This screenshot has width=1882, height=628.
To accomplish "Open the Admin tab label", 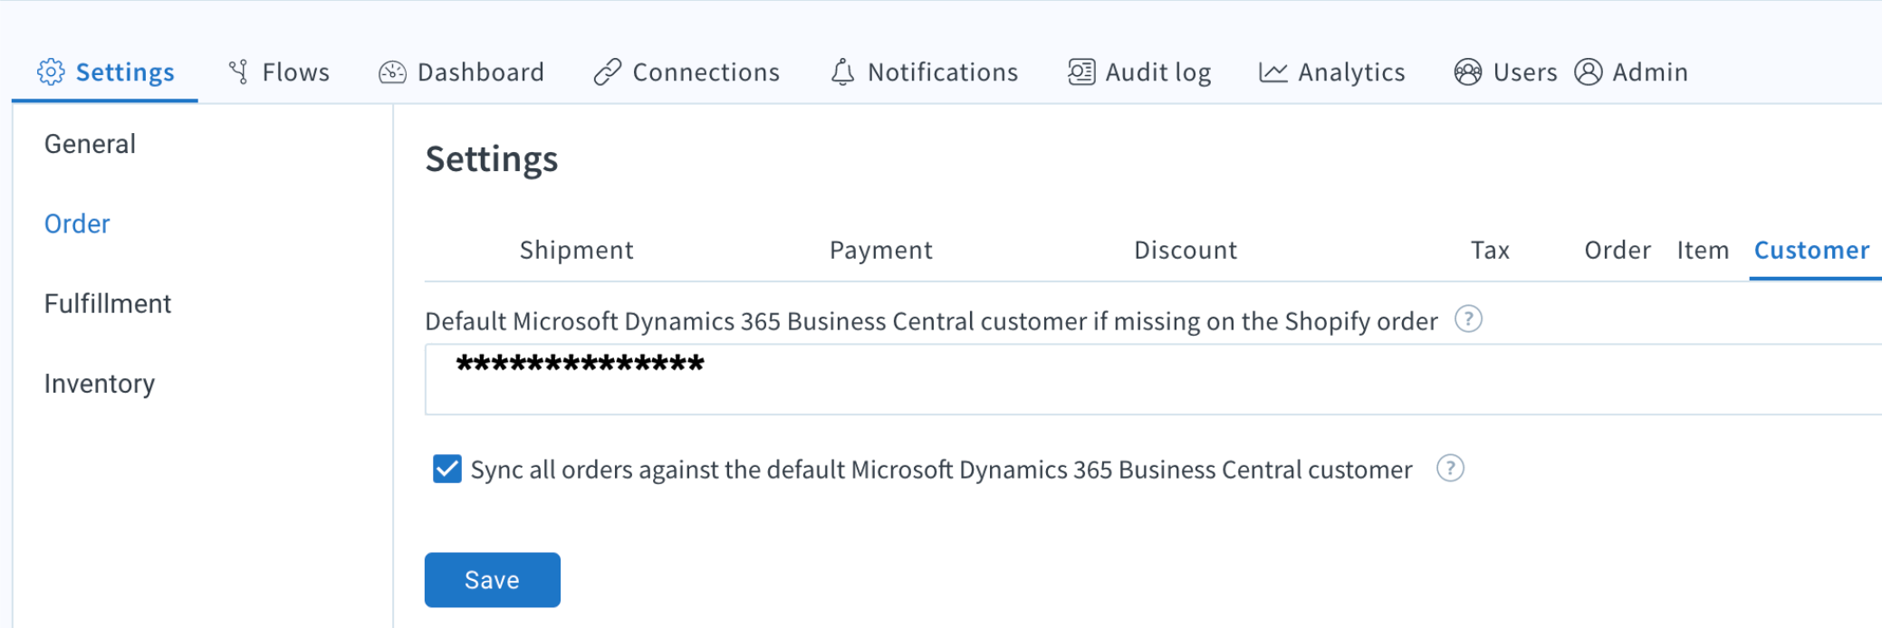I will (1650, 72).
